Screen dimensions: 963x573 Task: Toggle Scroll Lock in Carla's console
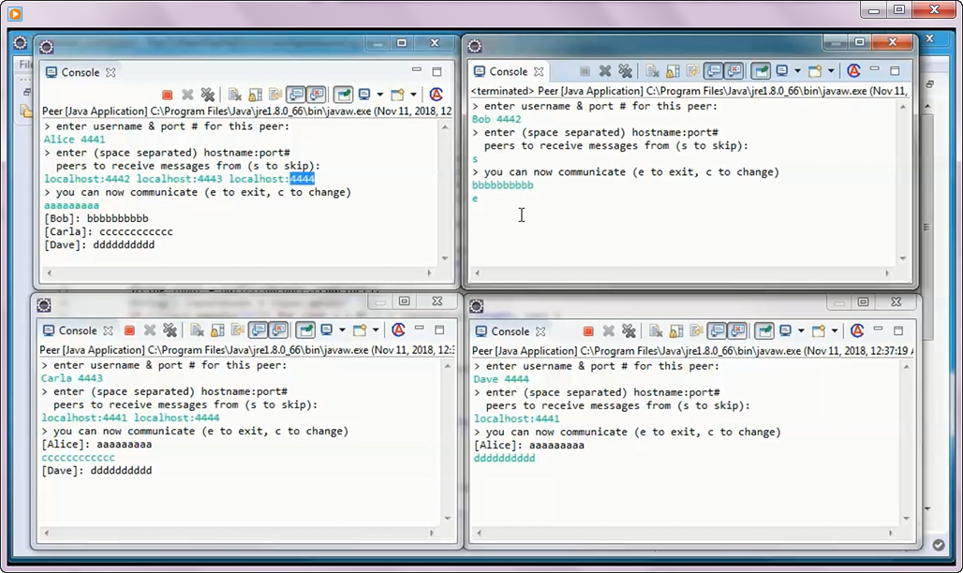point(215,330)
